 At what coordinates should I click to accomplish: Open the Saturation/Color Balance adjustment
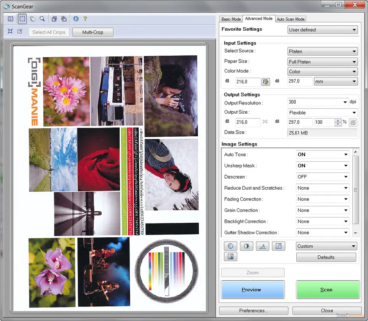[x=230, y=246]
